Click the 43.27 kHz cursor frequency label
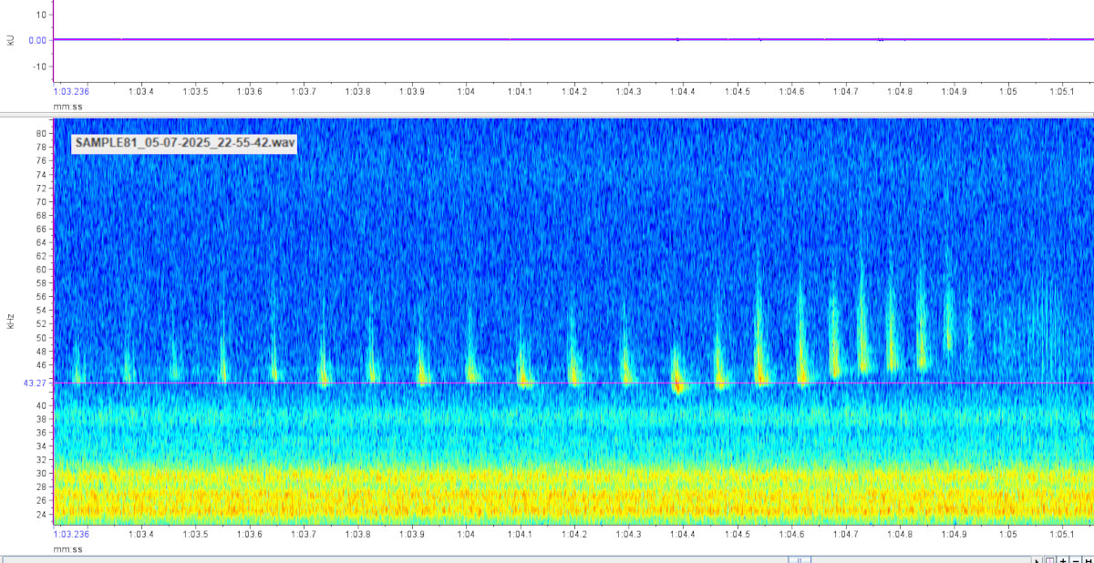1094x563 pixels. (35, 384)
